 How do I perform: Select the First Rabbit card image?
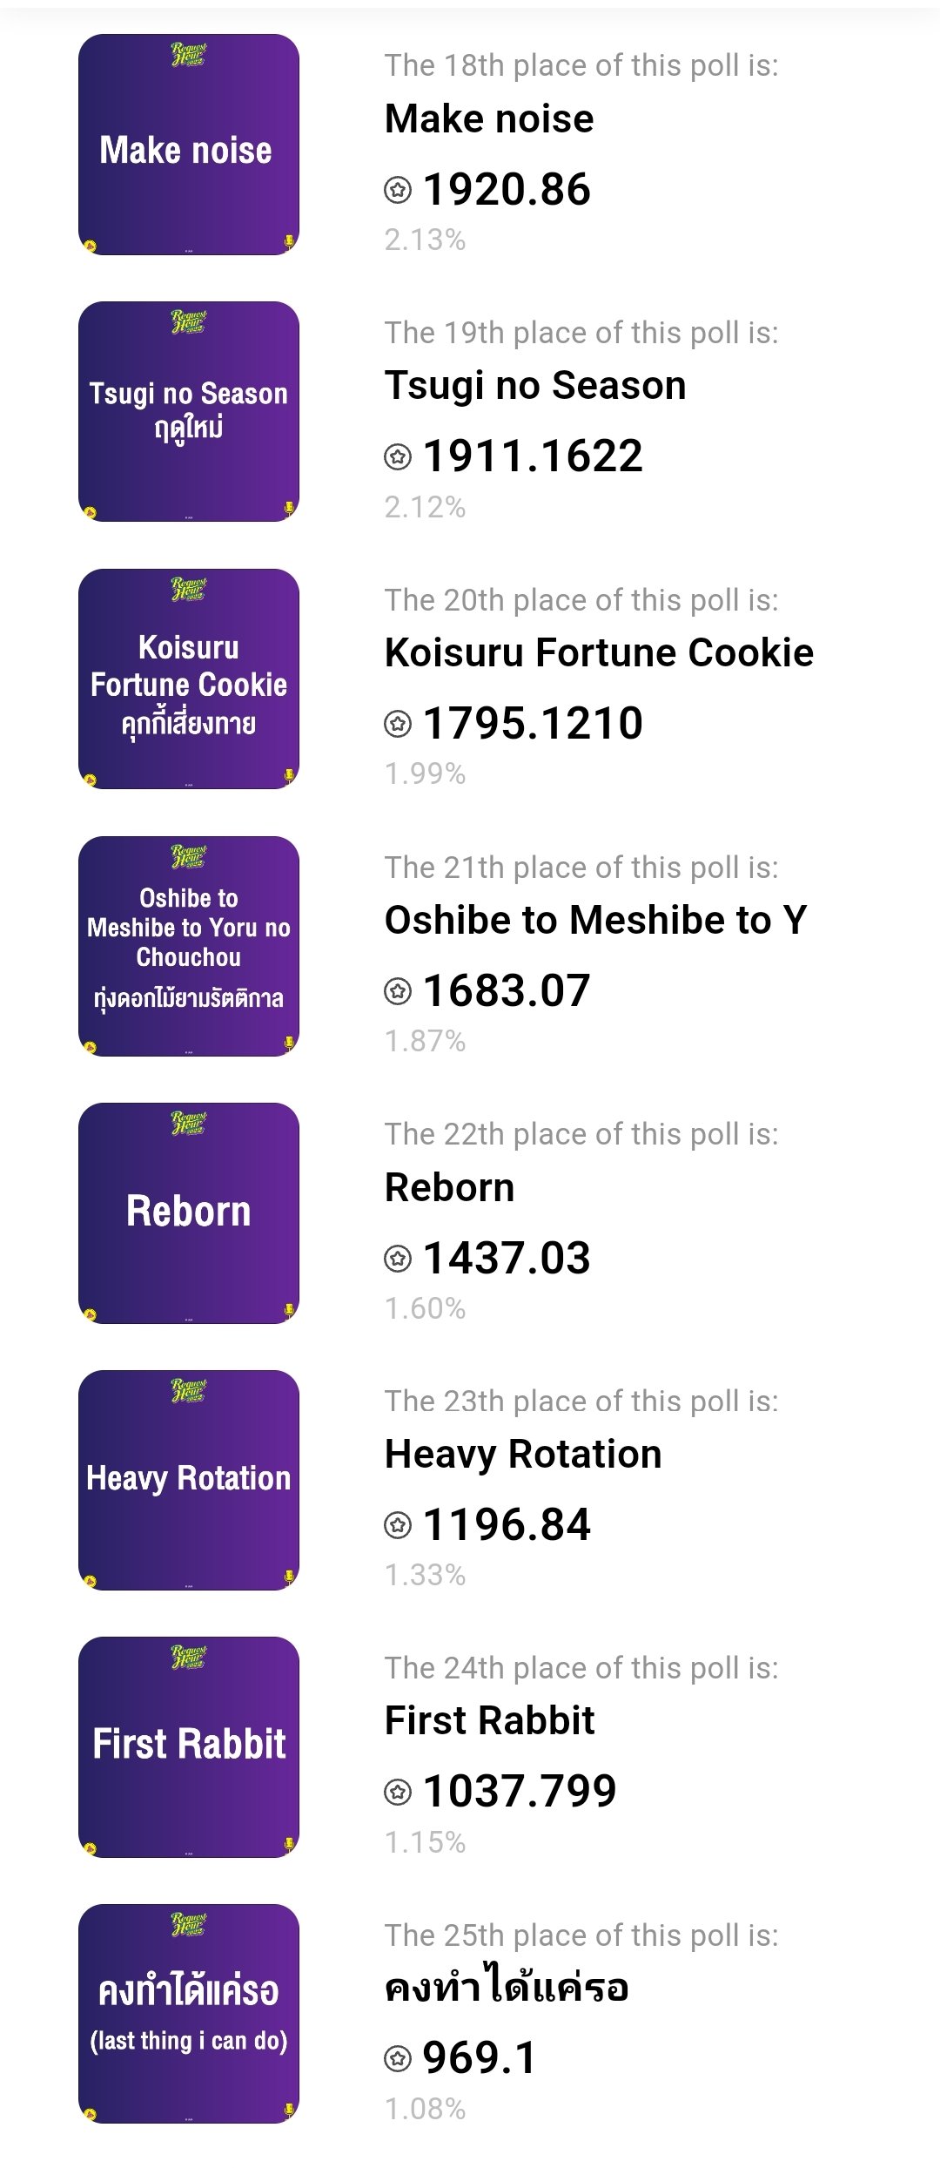coord(189,1747)
